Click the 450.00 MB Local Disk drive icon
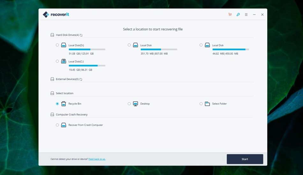 click(207, 45)
